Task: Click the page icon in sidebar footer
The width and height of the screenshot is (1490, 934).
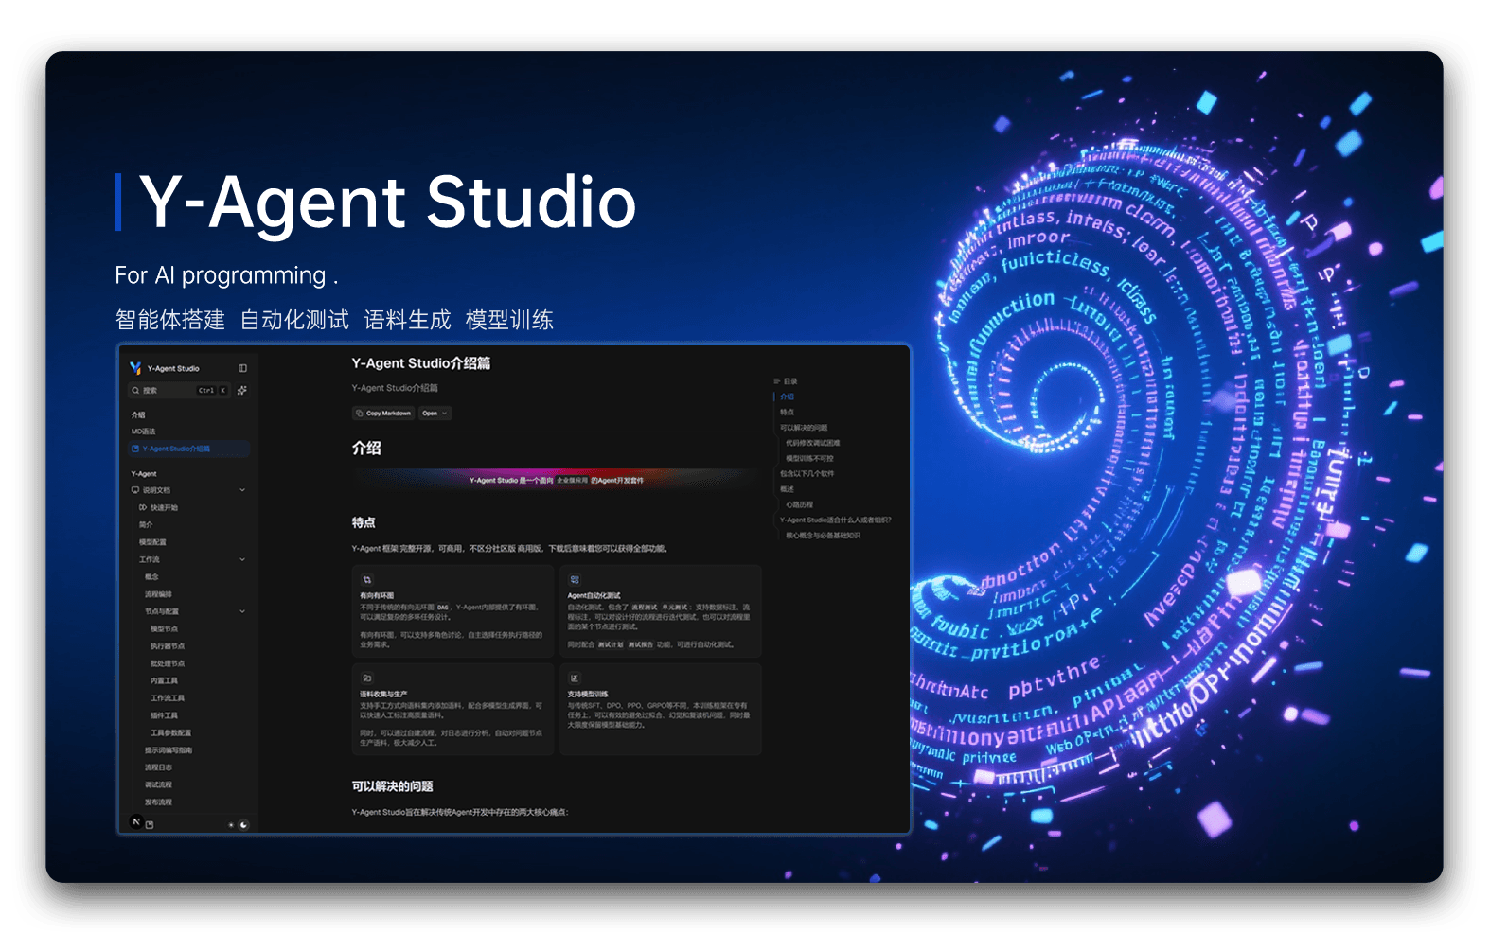Action: [x=150, y=824]
